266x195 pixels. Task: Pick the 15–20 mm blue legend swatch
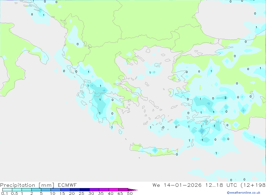(65, 190)
